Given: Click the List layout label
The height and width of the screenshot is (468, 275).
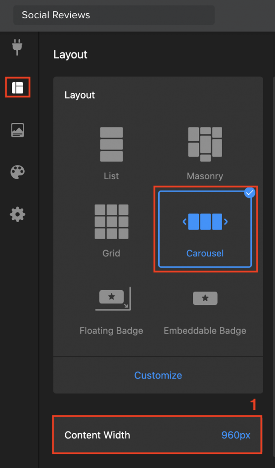Looking at the screenshot, I should coord(111,176).
